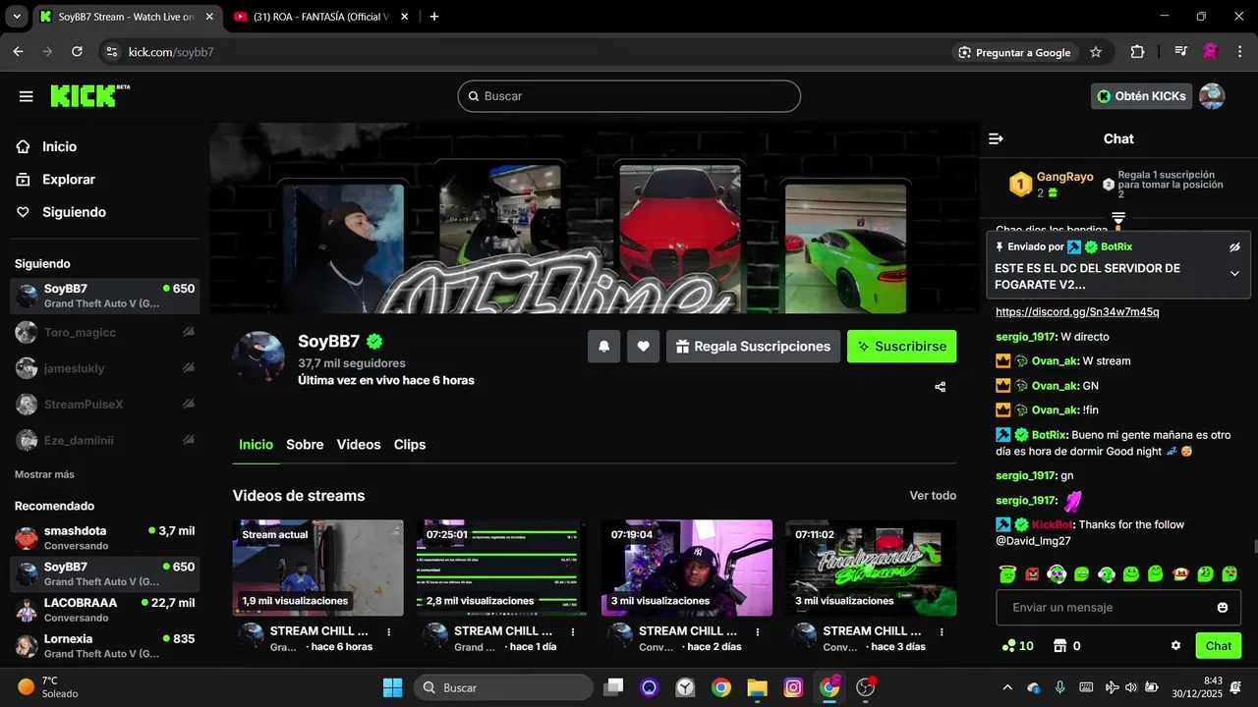Insert the halo angel emote
Viewport: 1258px width, 707px height.
point(1007,573)
